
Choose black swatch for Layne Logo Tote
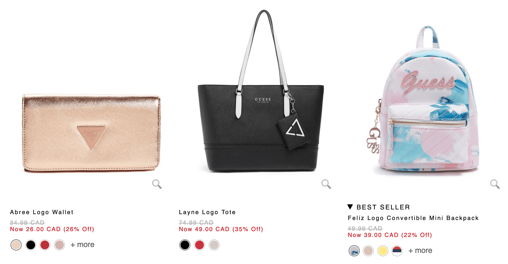[x=185, y=245]
